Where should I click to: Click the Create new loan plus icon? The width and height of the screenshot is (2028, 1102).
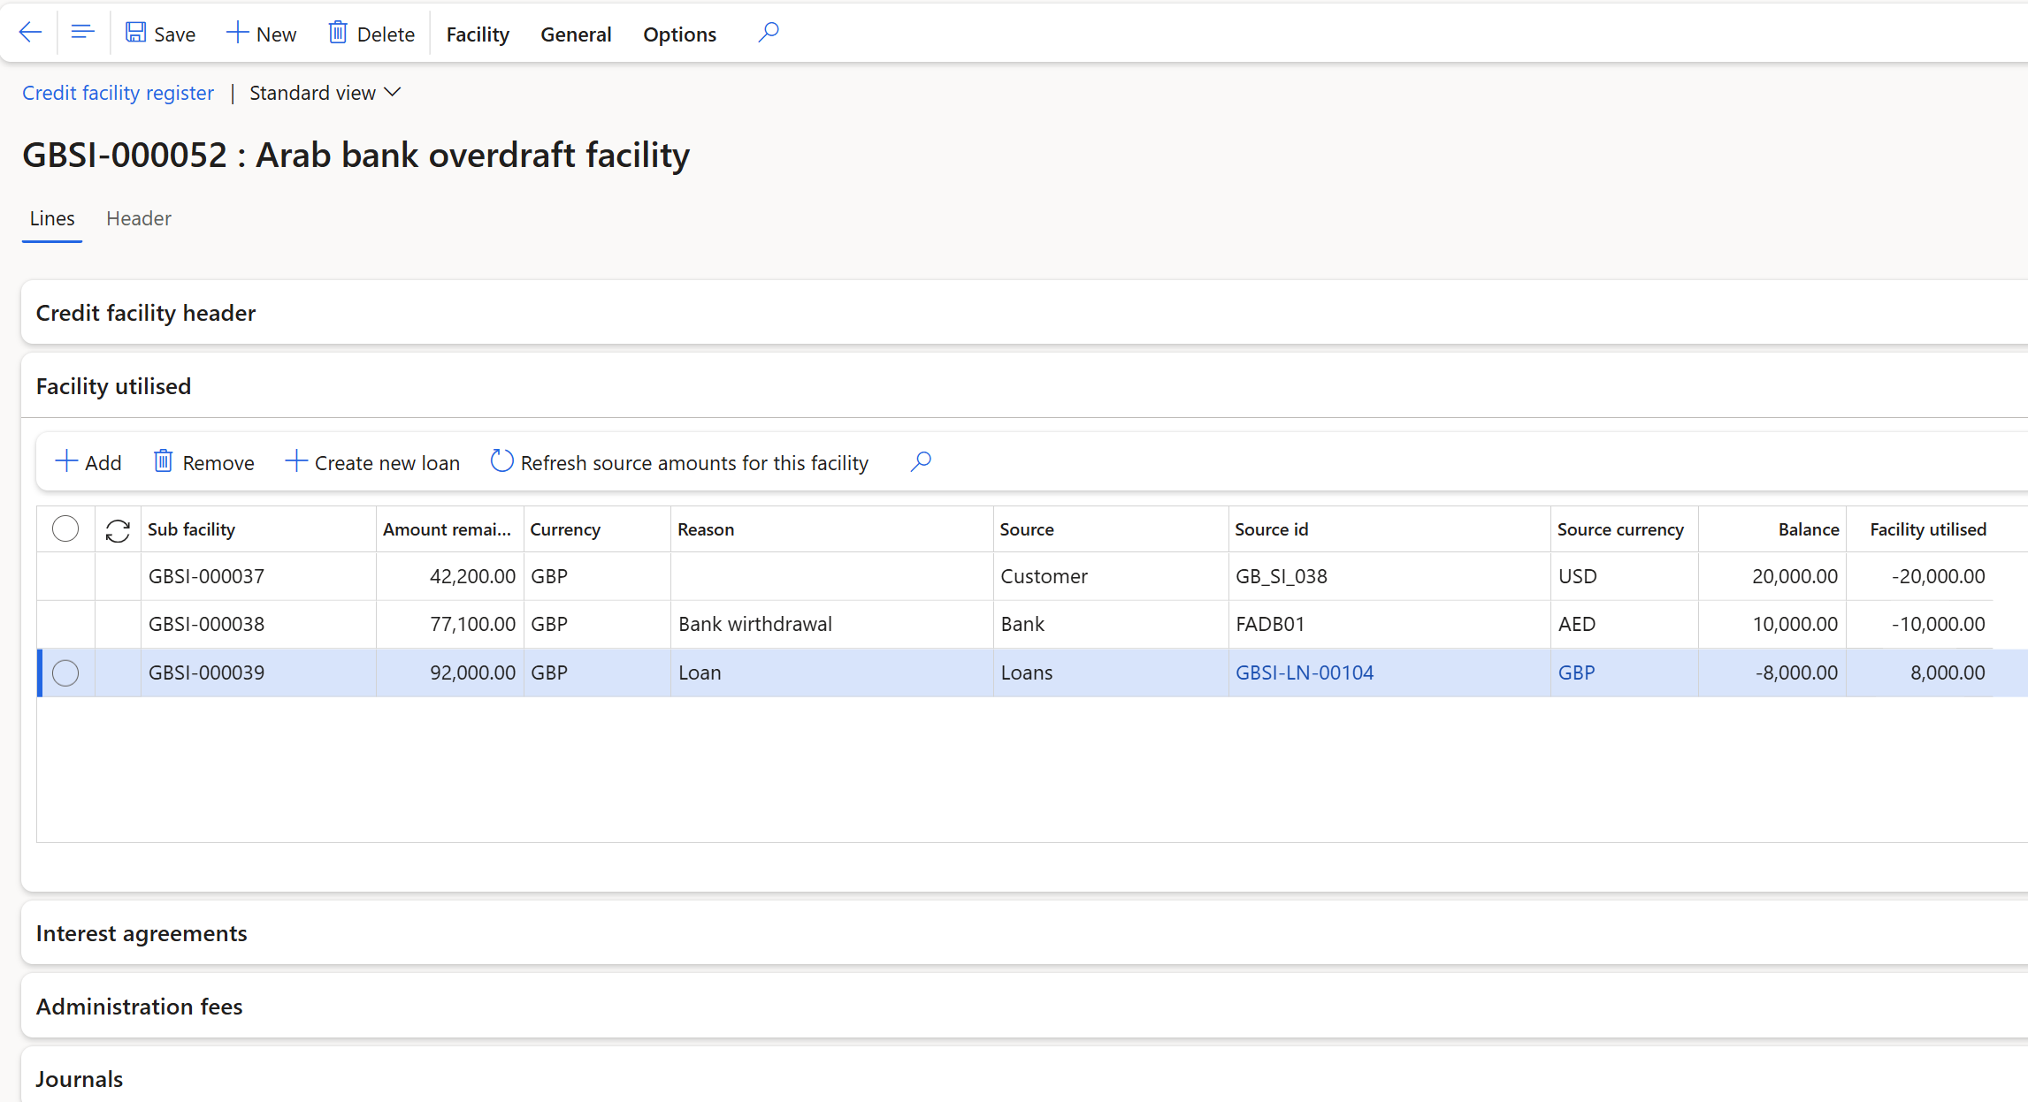(296, 461)
